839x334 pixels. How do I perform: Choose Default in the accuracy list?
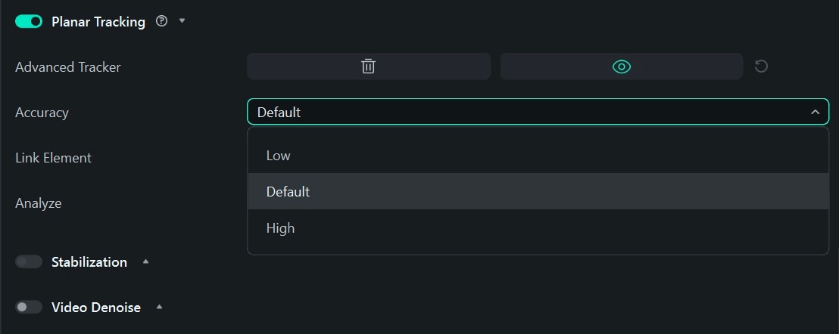[288, 192]
